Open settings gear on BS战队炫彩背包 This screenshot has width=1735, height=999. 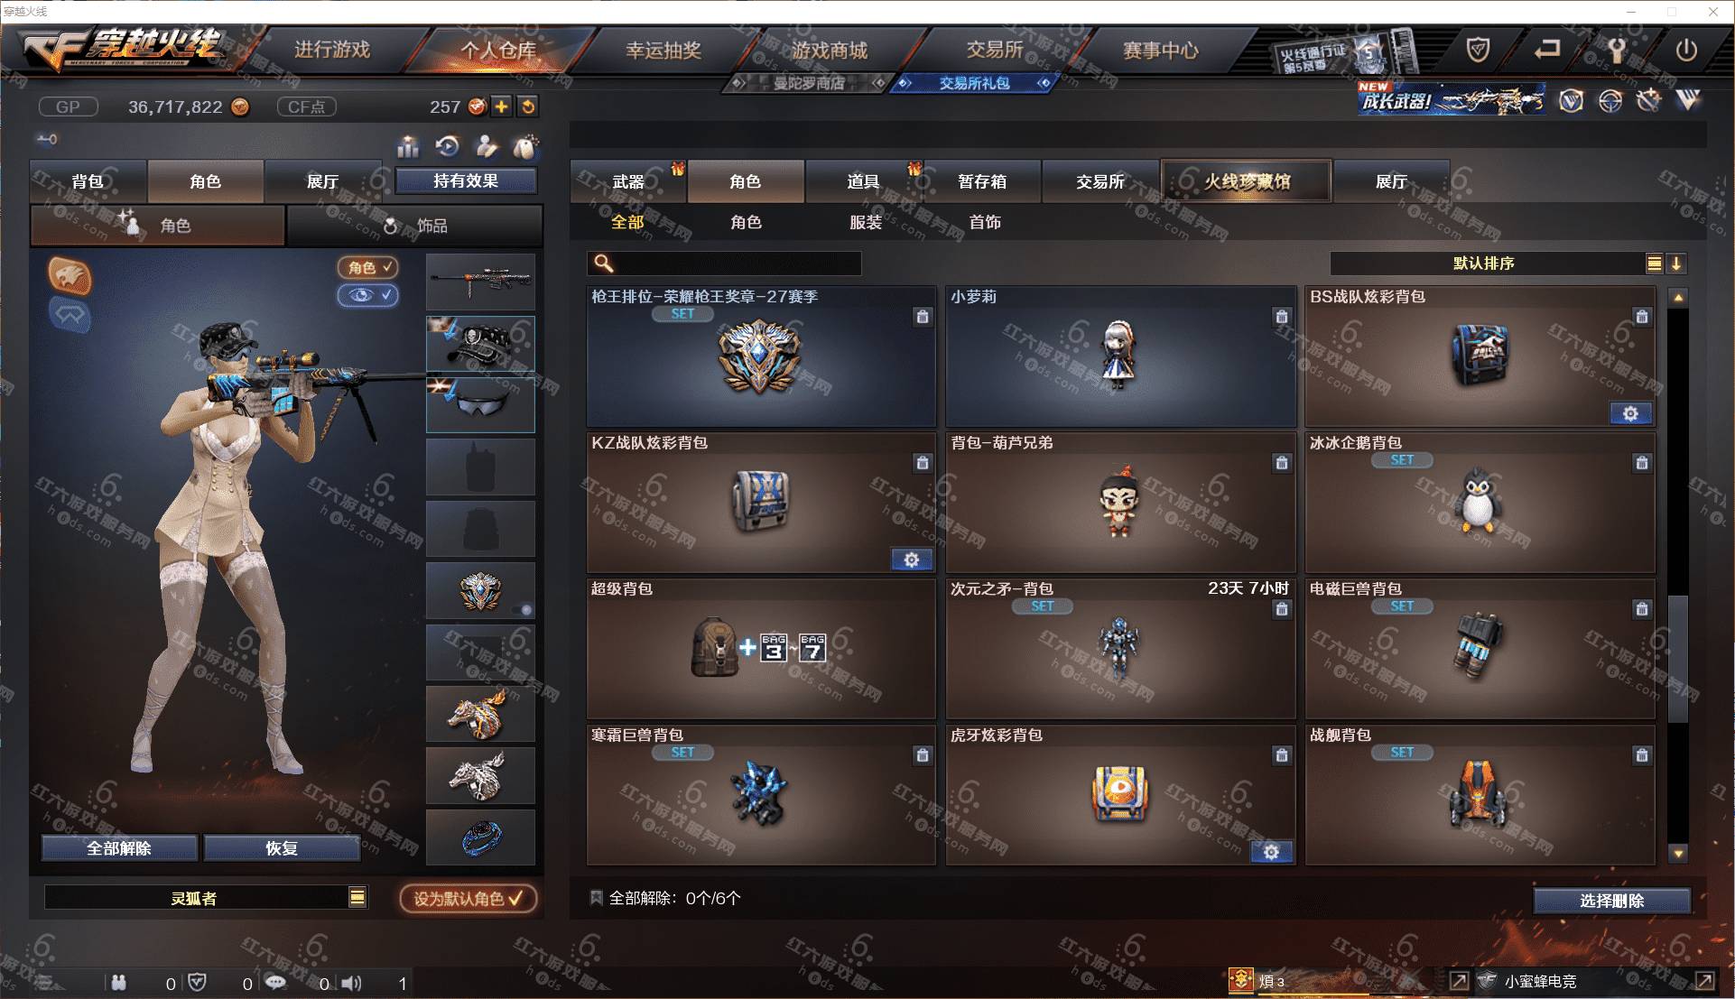1630,413
